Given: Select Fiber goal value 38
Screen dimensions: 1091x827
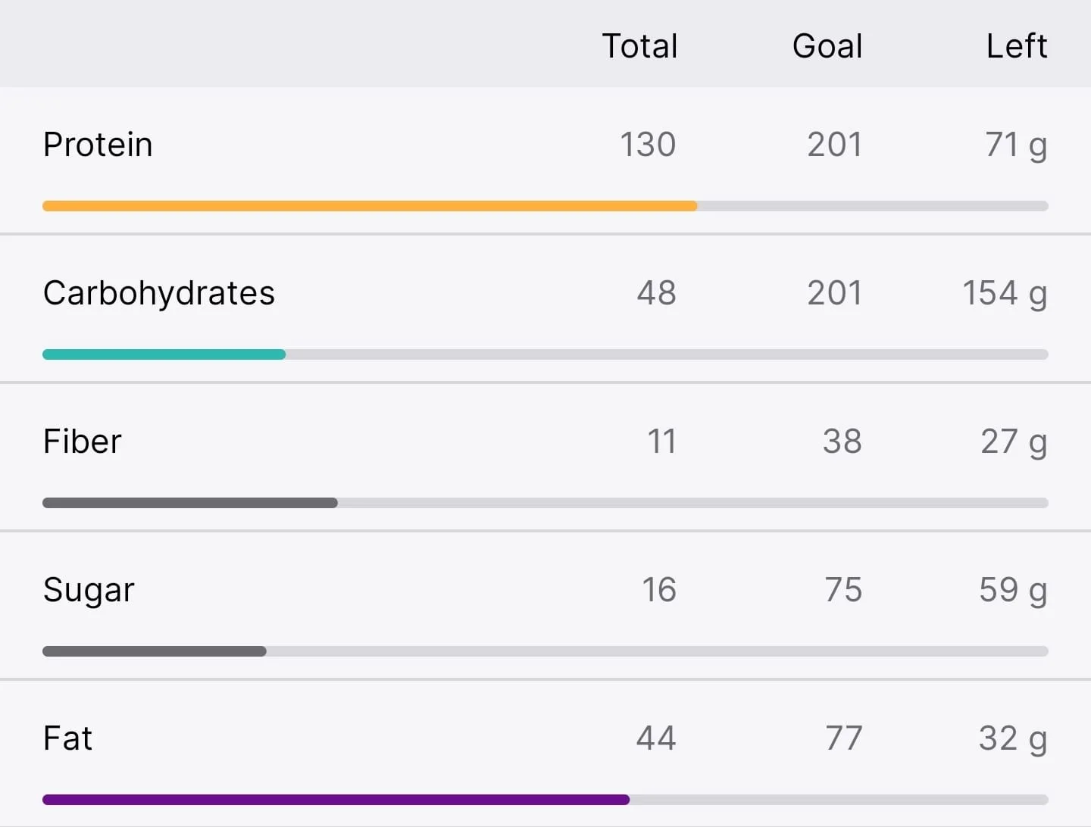Looking at the screenshot, I should pyautogui.click(x=842, y=442).
